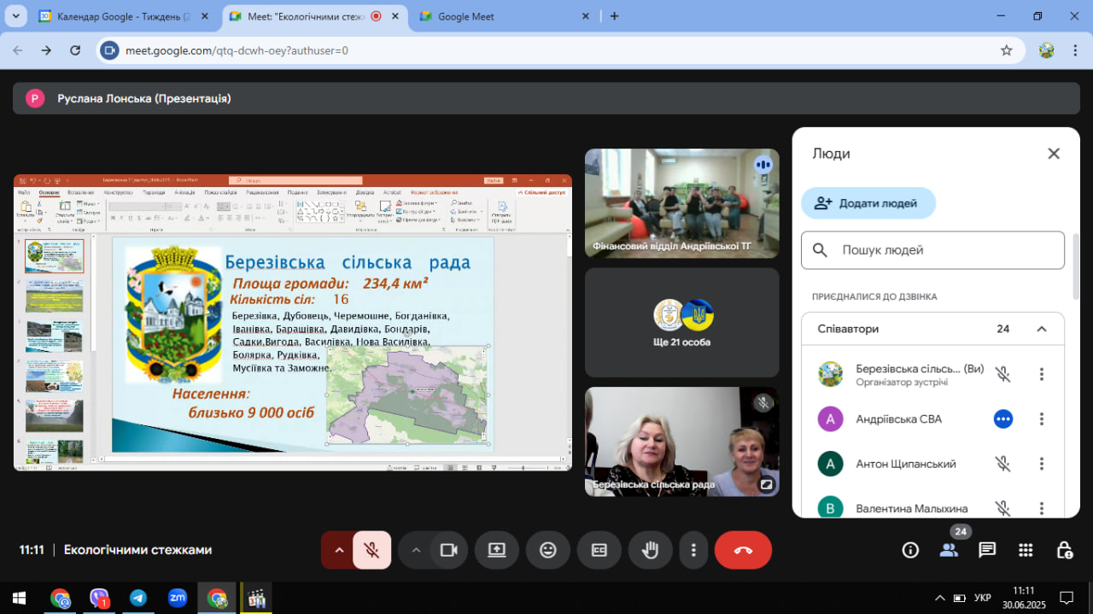Expand video settings arrow beside camera
The height and width of the screenshot is (614, 1093).
click(x=416, y=550)
